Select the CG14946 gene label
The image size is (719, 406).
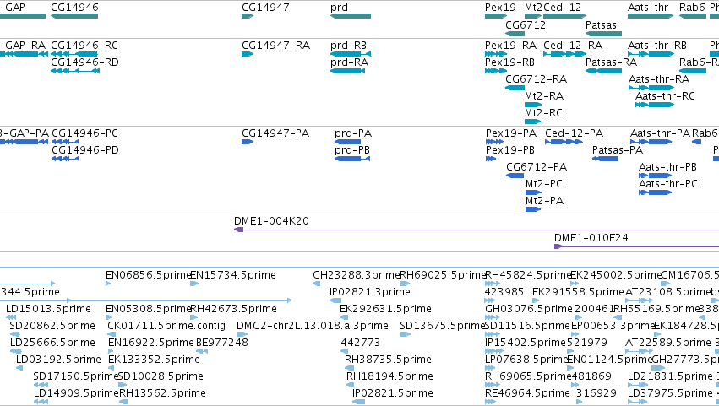tap(74, 8)
